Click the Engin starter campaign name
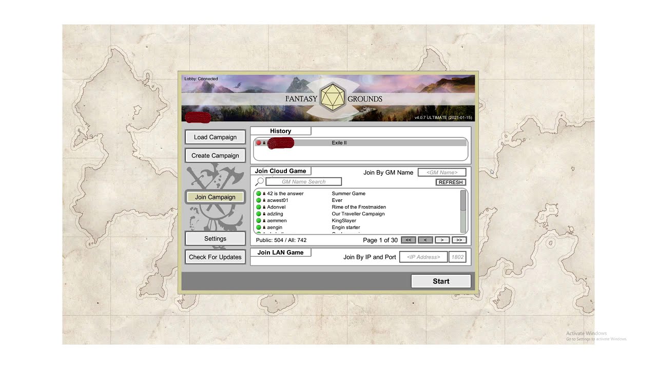This screenshot has width=657, height=369. (346, 227)
